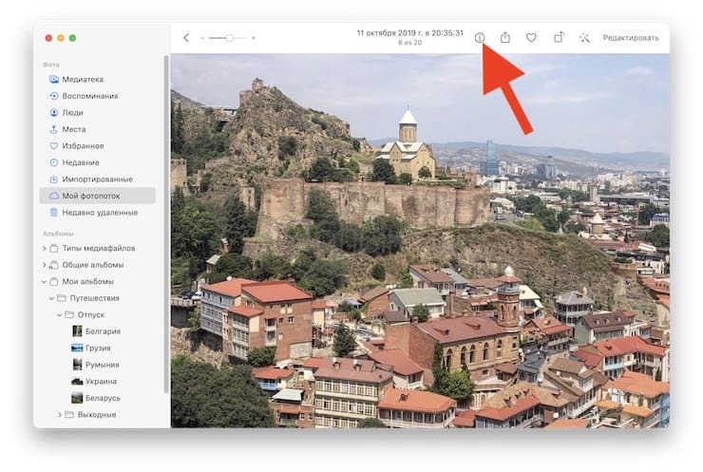Screen dimensions: 703x472
Task: Open Болгария album
Action: [103, 331]
